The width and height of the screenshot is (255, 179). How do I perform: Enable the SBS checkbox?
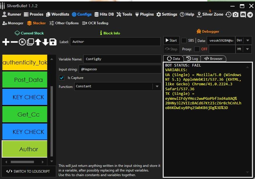click(x=184, y=40)
